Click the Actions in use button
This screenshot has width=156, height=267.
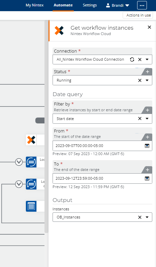point(138,15)
